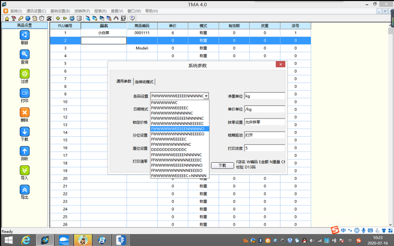Click the help question mark toolbar icon
Image resolution: width=394 pixels, height=246 pixels.
132,18
